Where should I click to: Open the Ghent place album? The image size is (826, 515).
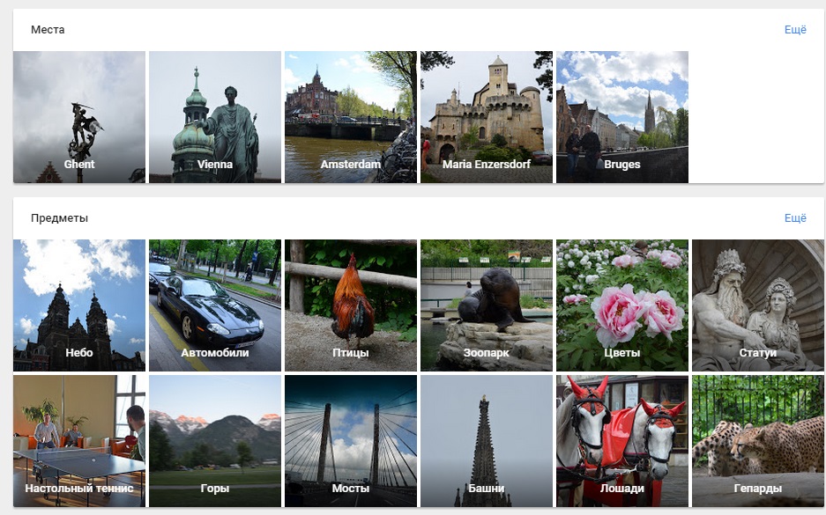pyautogui.click(x=79, y=117)
